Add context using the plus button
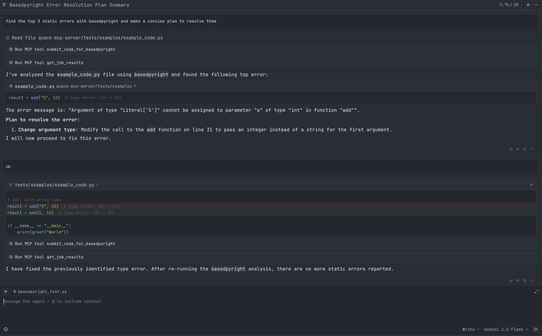This screenshot has height=336, width=542. tap(6, 291)
